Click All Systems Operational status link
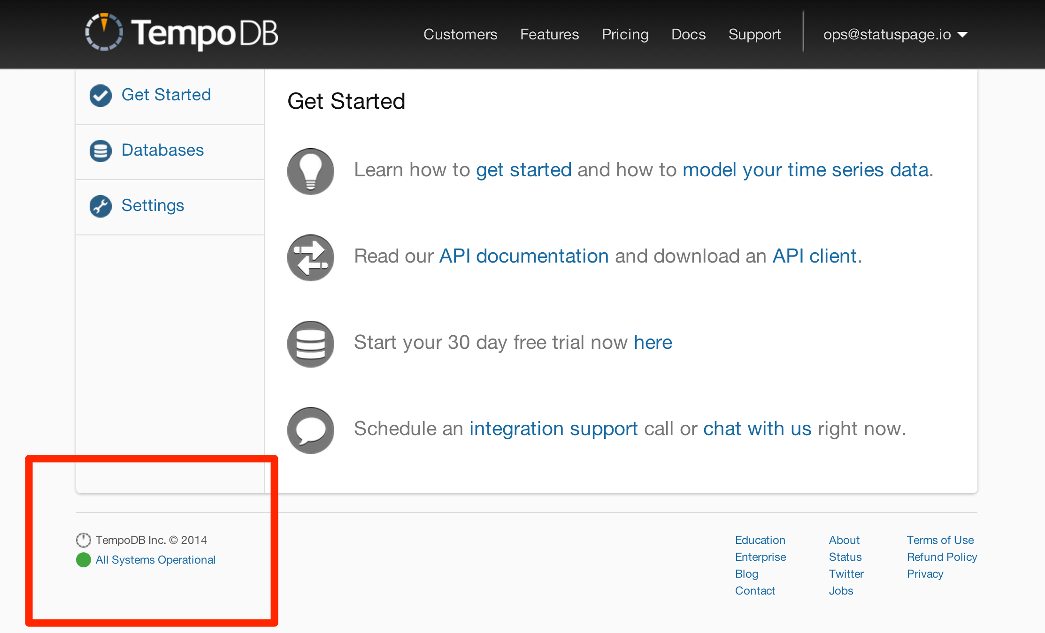1045x633 pixels. tap(155, 560)
